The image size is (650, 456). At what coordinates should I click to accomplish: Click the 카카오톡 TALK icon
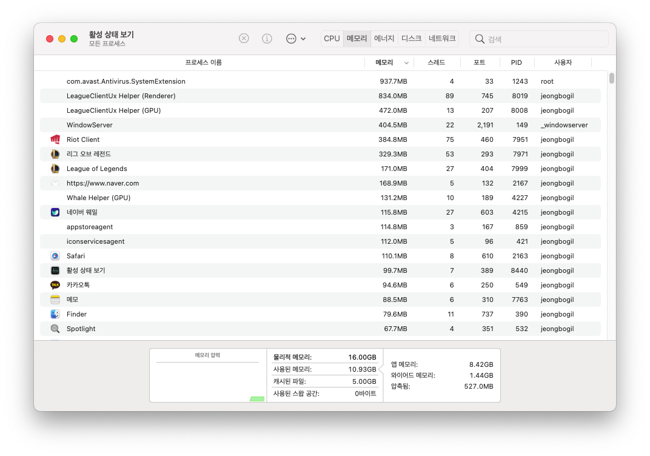[x=55, y=285]
